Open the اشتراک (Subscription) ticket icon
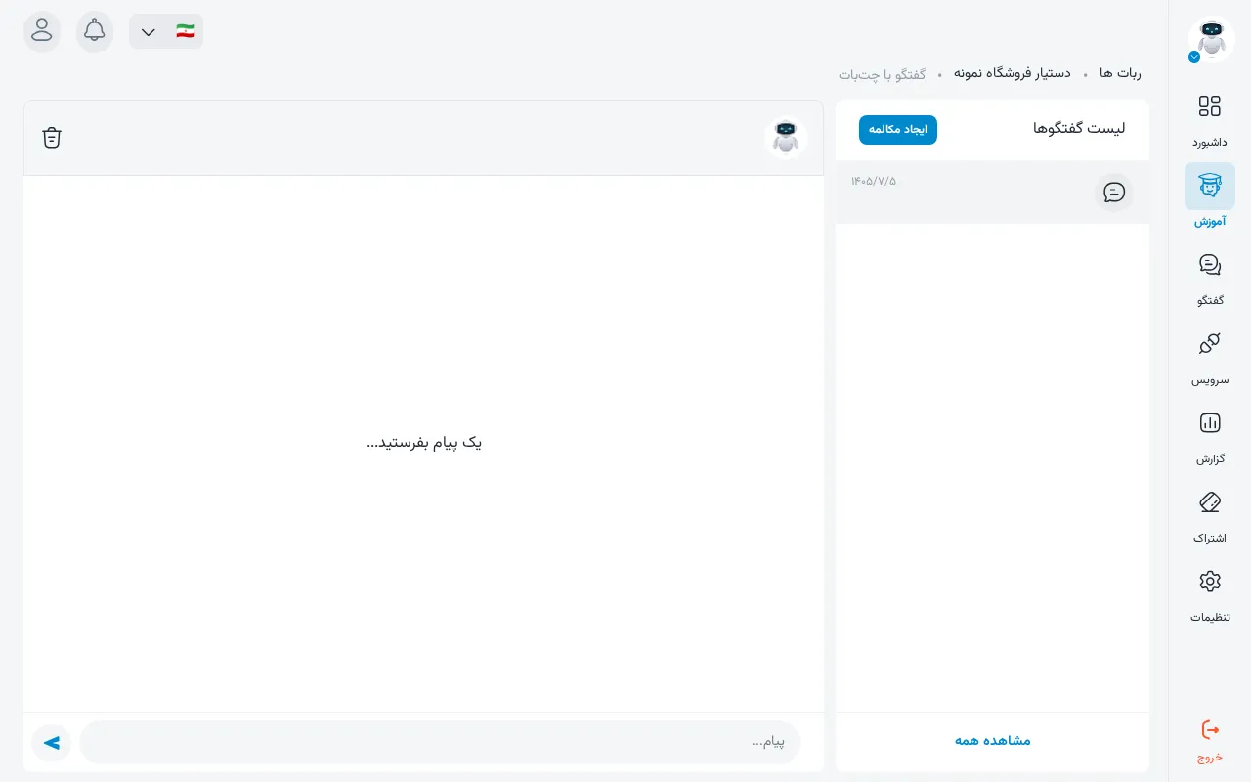 pyautogui.click(x=1210, y=502)
